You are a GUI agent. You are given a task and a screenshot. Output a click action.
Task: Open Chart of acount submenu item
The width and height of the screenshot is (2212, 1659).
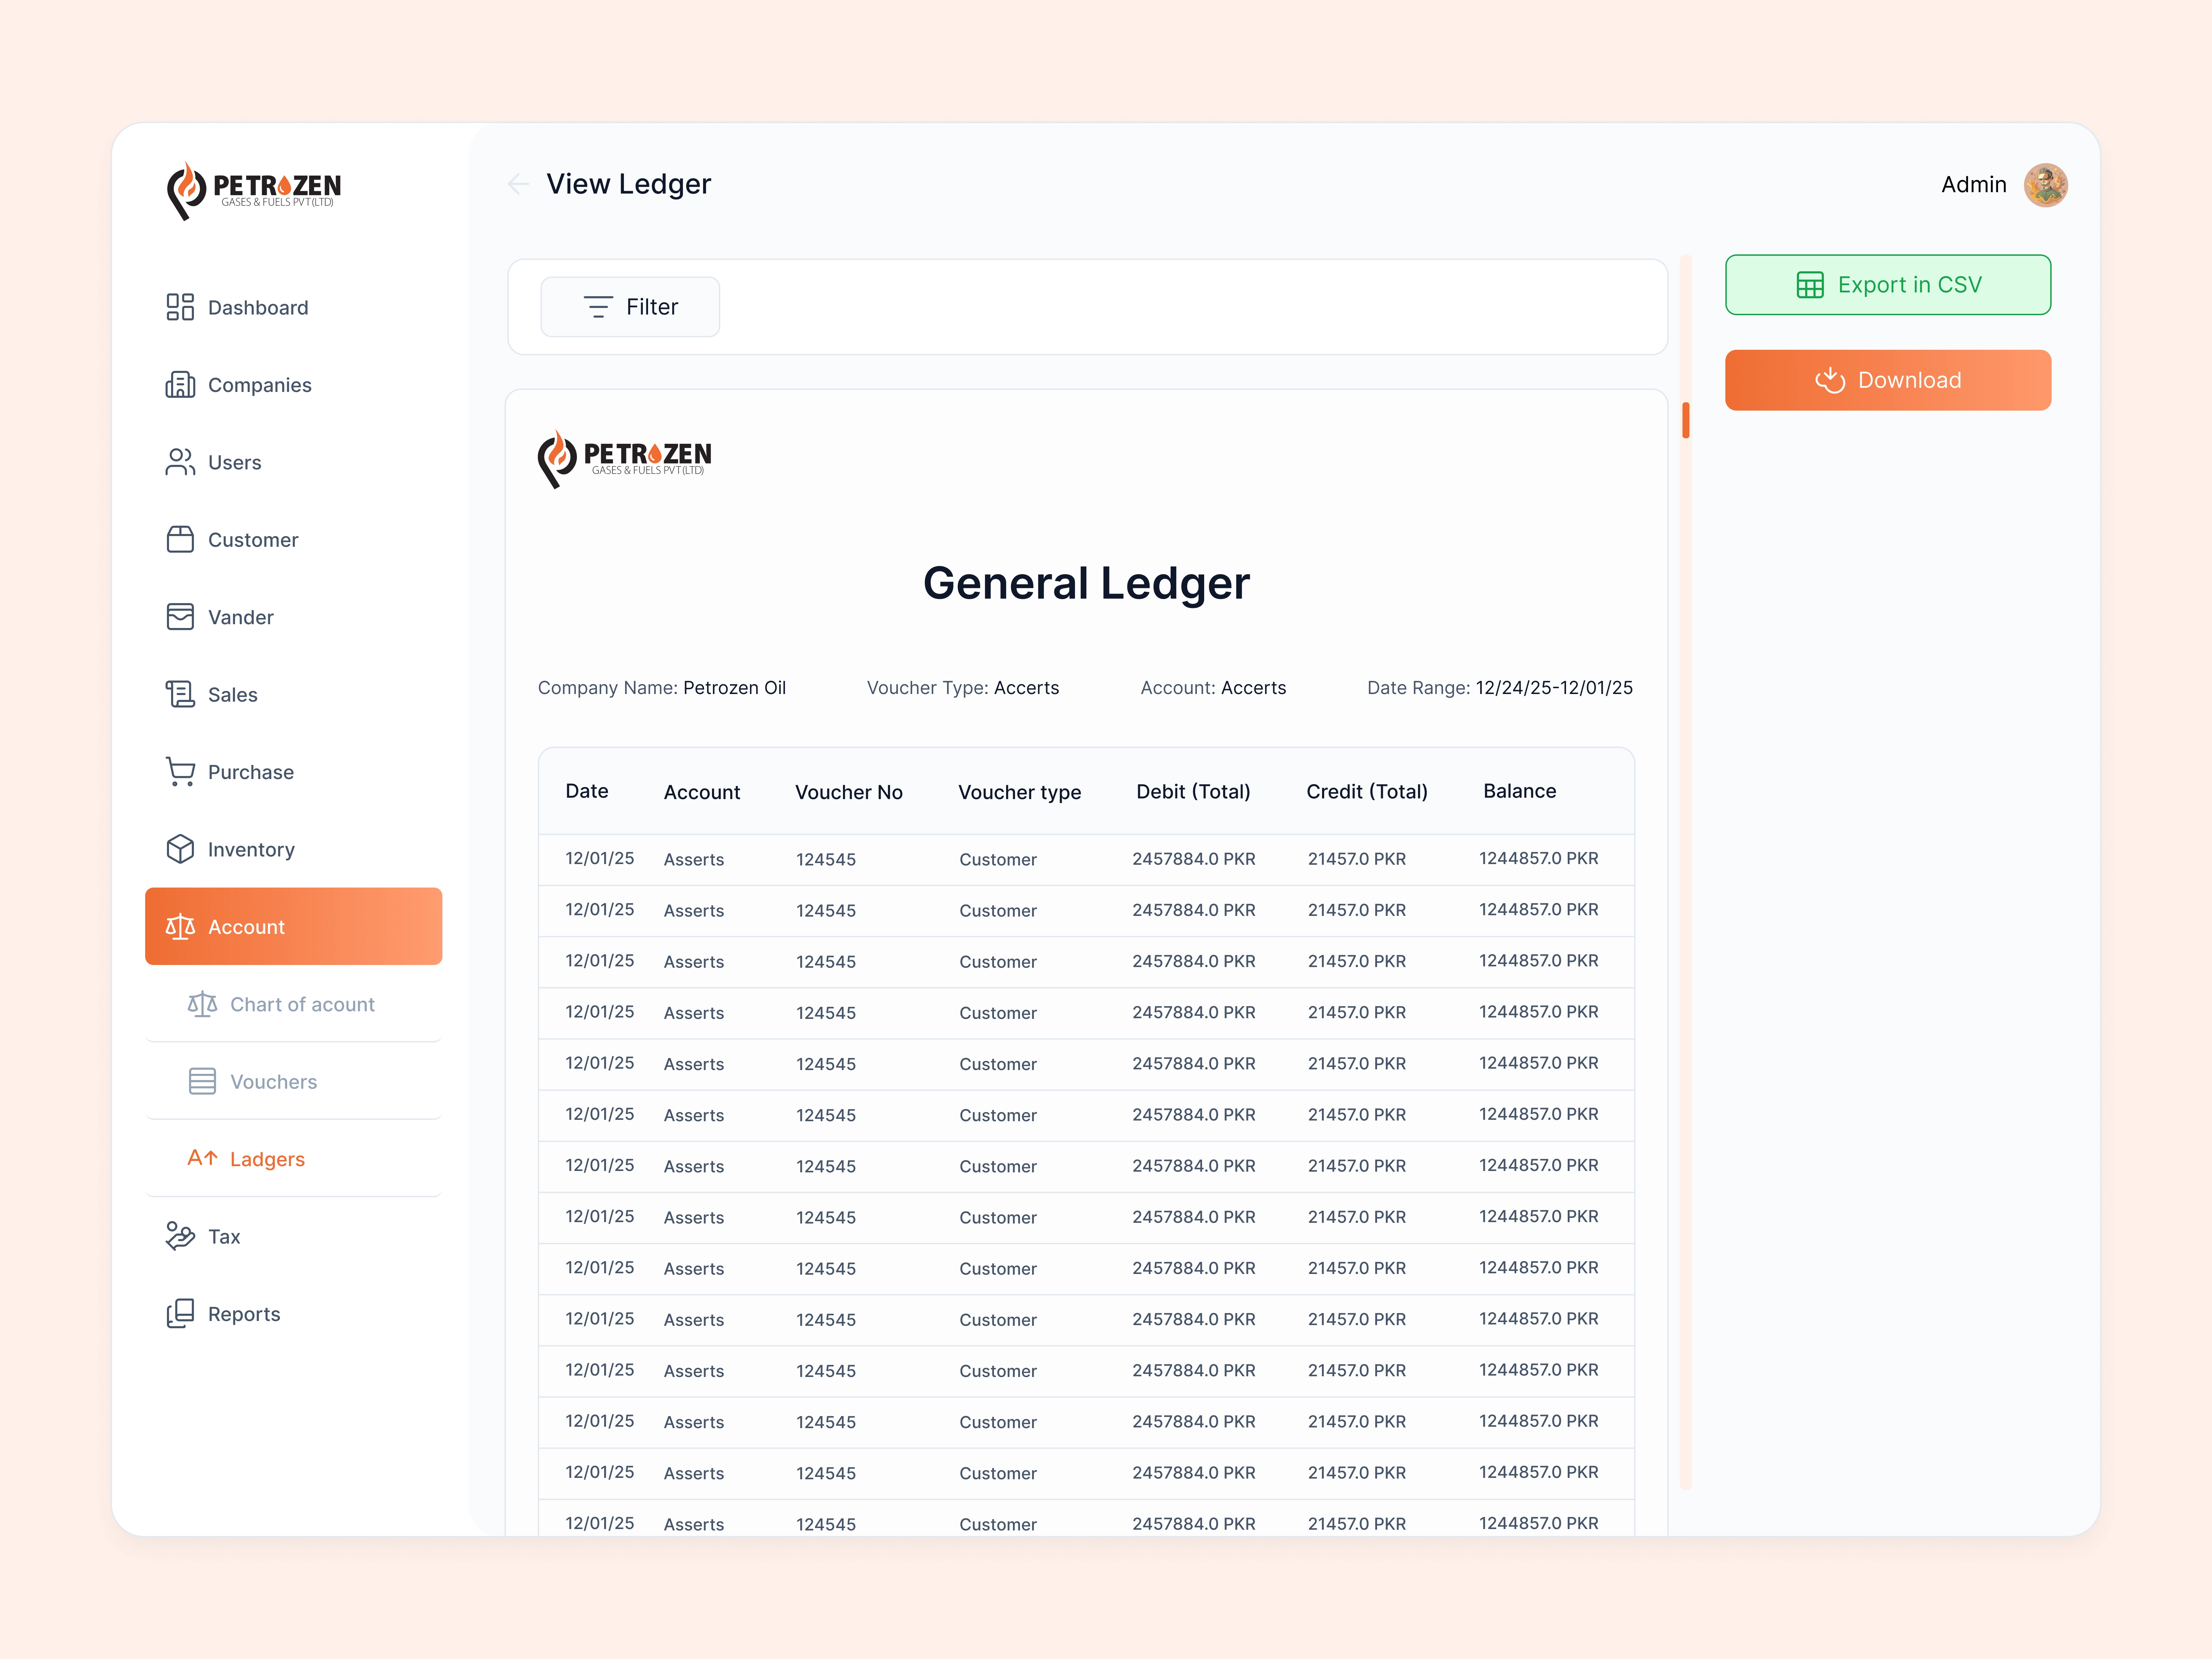pos(293,1004)
